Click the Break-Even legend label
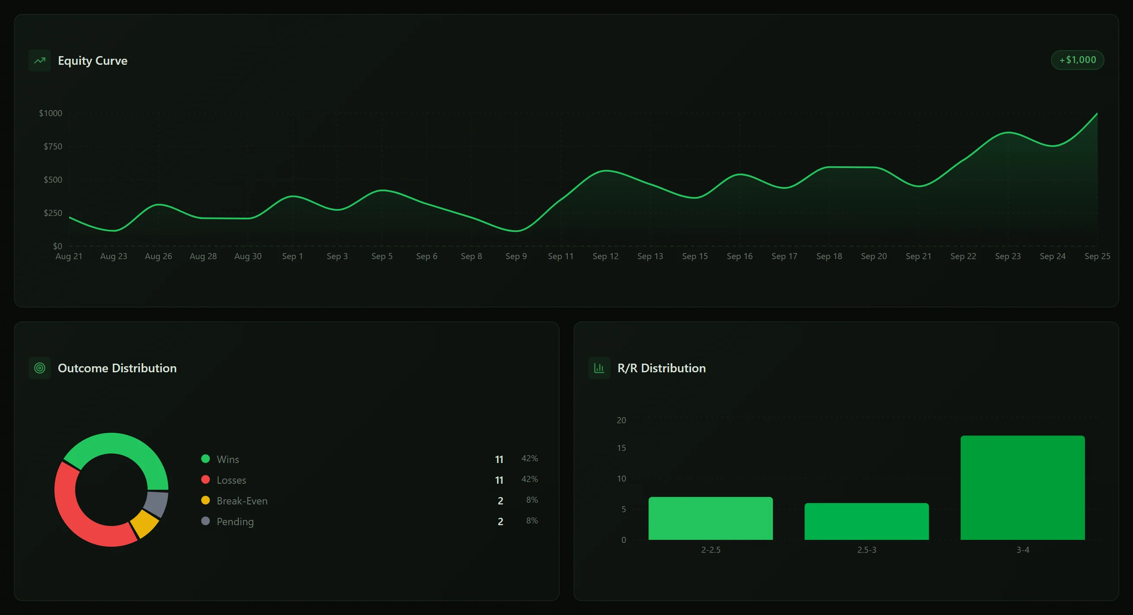Viewport: 1133px width, 615px height. pos(242,501)
